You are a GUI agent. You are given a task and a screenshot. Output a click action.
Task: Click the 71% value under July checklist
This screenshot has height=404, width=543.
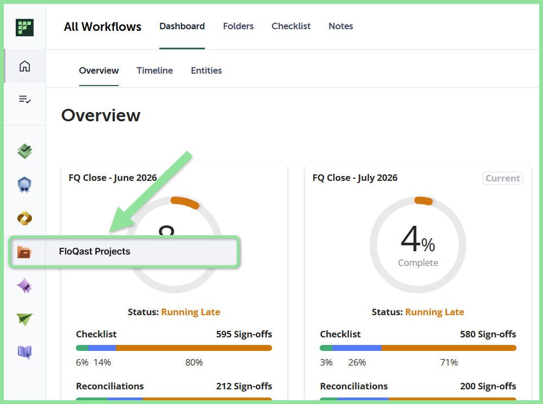click(449, 362)
